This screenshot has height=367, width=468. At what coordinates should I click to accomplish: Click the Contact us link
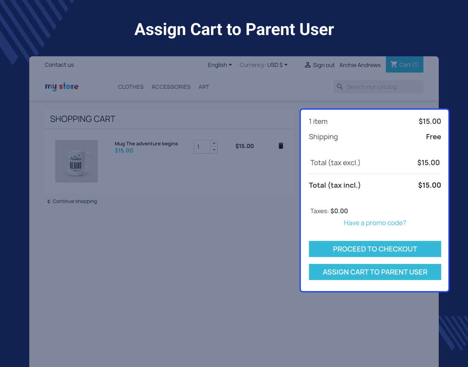pos(59,65)
